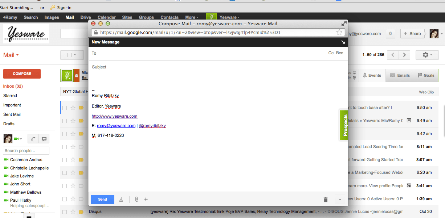Click the formatting options icon beside Send
Image resolution: width=445 pixels, height=218 pixels.
coord(121,200)
